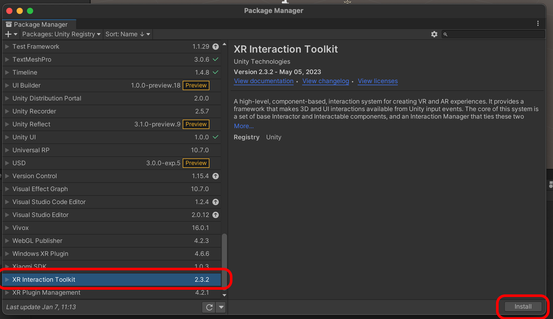Select the Package Manager tab
Image resolution: width=553 pixels, height=319 pixels.
pyautogui.click(x=40, y=24)
